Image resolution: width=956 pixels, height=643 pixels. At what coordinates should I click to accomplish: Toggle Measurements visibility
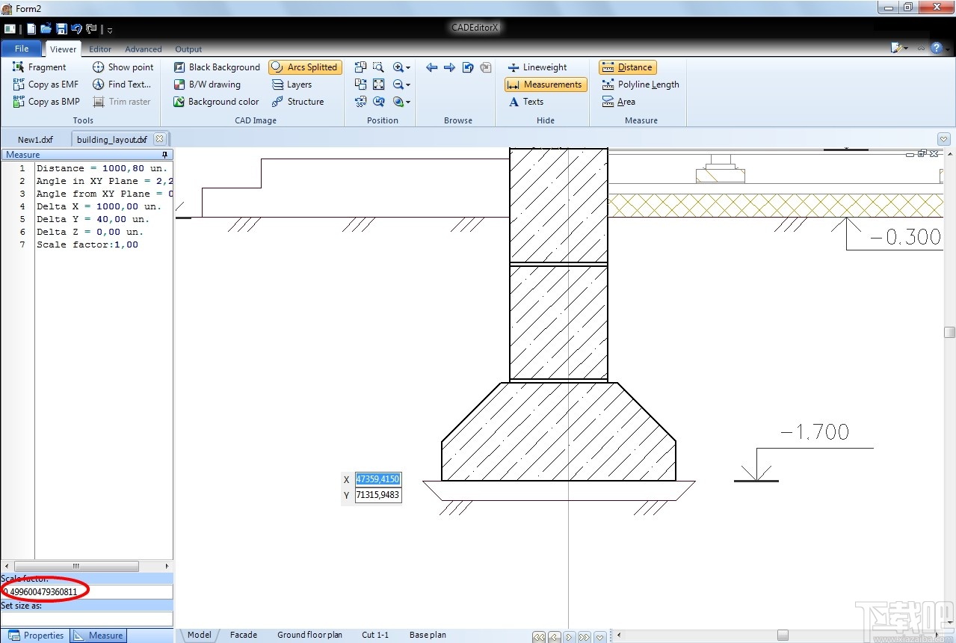[x=545, y=84]
